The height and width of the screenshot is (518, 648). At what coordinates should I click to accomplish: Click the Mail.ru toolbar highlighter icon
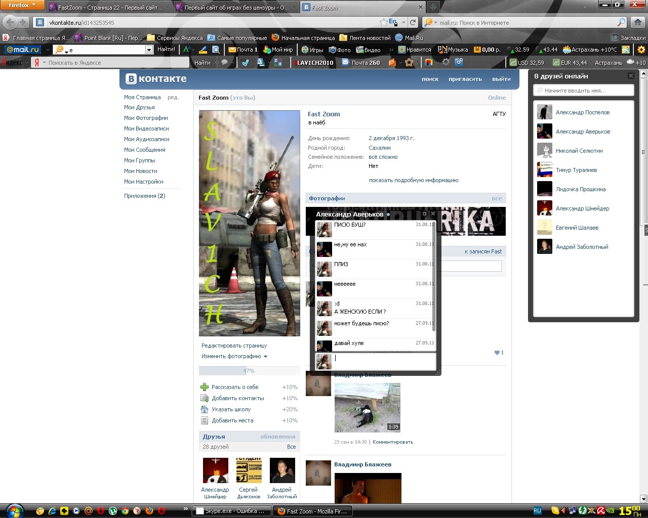pyautogui.click(x=203, y=50)
